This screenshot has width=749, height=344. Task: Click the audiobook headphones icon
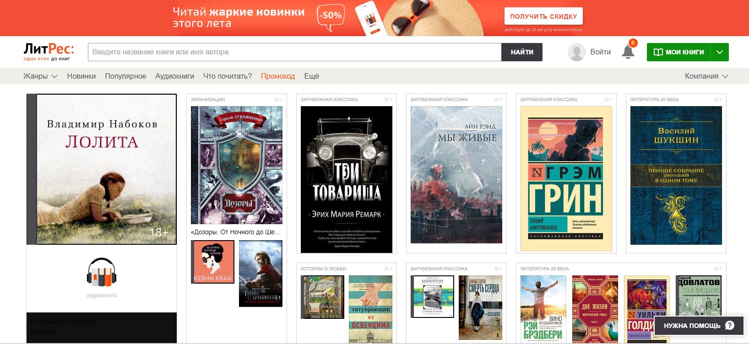tap(102, 272)
